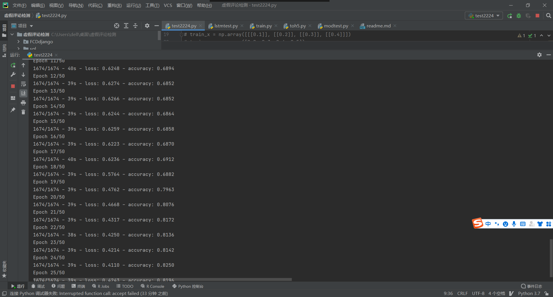Switch to train.py editor tab
Screen dimensions: 553x297
261,26
